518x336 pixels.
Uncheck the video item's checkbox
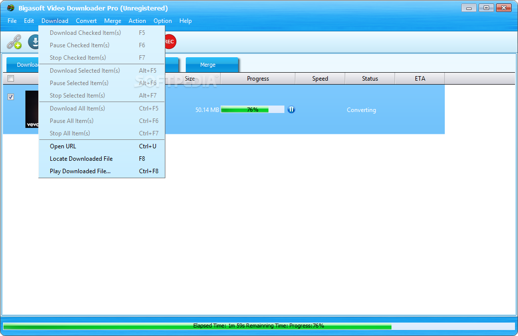10,97
